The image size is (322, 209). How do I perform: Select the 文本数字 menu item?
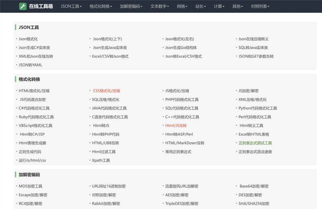[159, 6]
